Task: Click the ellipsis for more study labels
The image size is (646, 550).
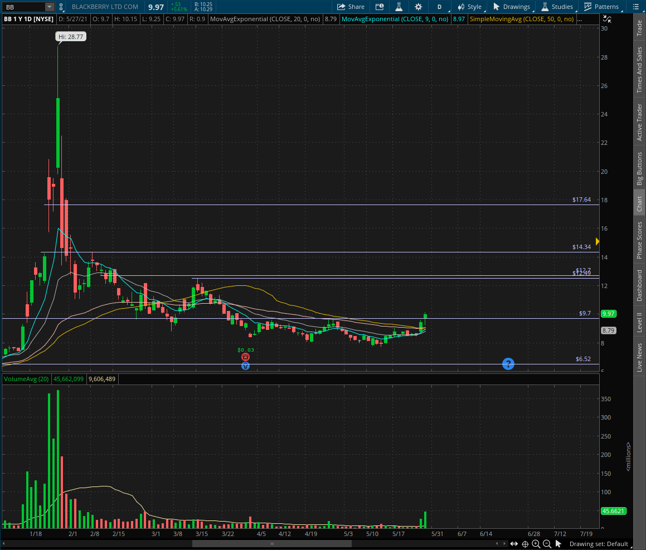Action: tap(580, 19)
